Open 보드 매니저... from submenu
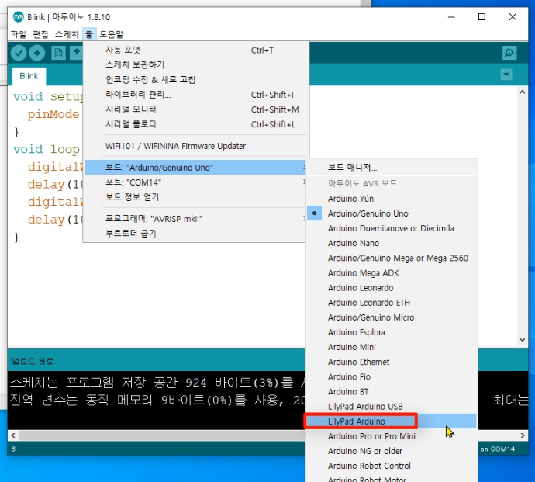Screen dimensions: 535x482 392,168
